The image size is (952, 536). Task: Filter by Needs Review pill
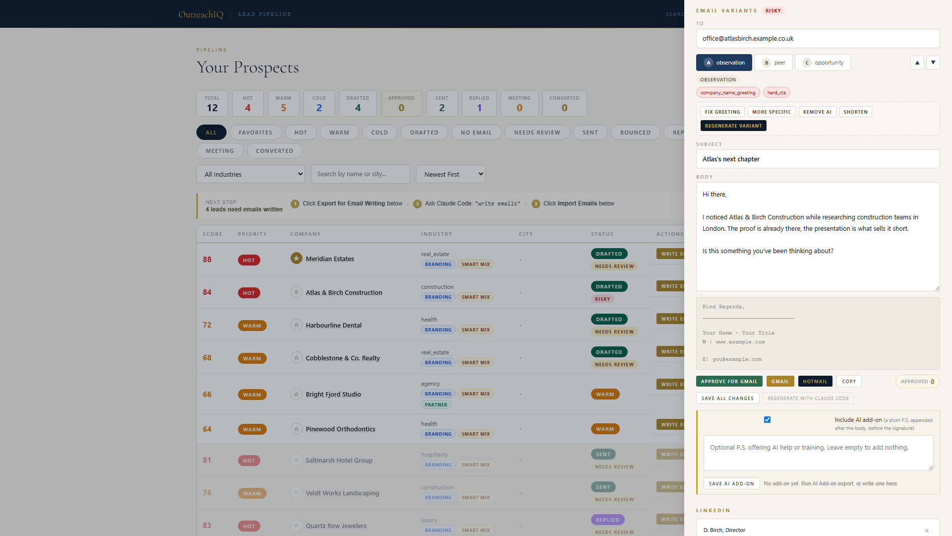point(537,133)
